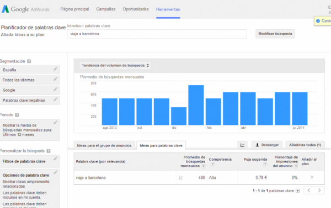Edit the Periodo date range pencil icon
The image size is (331, 208).
pos(55,123)
